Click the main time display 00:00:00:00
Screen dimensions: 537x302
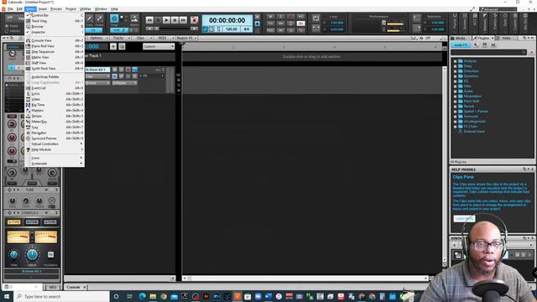[x=227, y=20]
